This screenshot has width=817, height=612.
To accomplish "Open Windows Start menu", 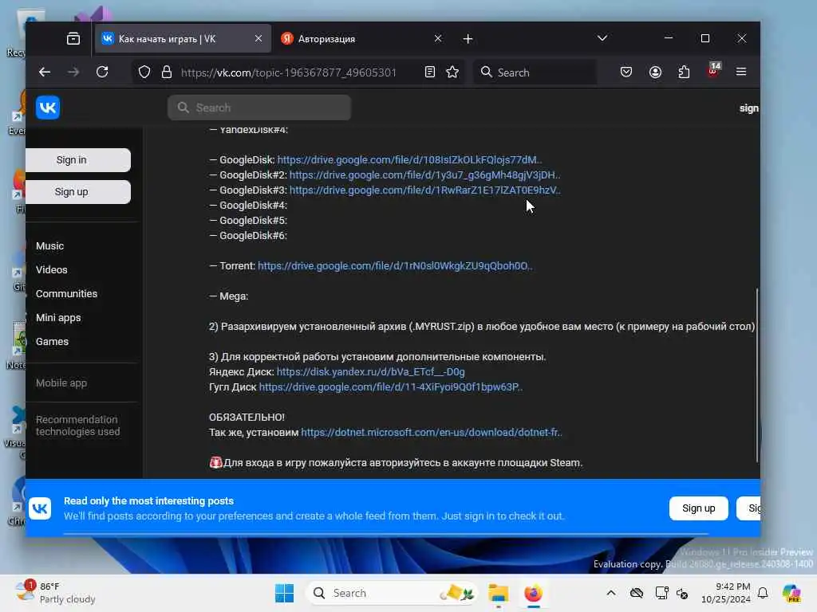I will pos(285,593).
